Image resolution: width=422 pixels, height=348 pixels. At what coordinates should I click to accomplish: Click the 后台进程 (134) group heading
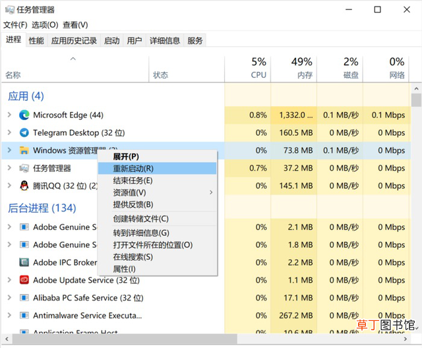tap(42, 208)
